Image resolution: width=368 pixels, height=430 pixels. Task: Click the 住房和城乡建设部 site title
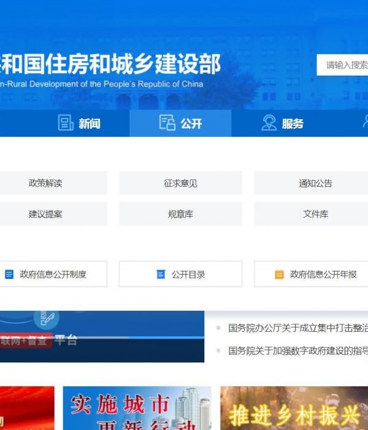pos(110,64)
